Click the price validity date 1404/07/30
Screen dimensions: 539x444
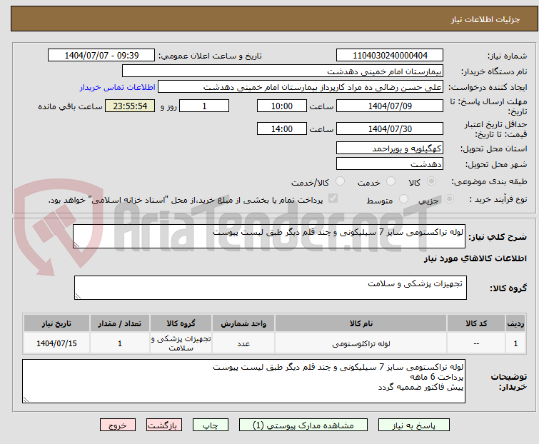coord(390,129)
